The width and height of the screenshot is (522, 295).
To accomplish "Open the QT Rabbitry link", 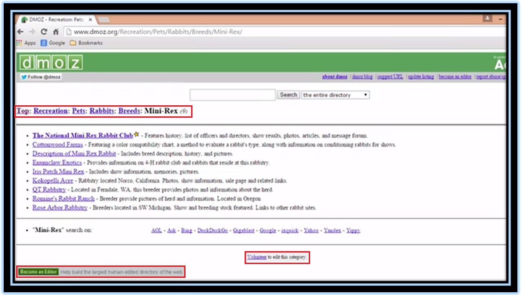I will click(x=49, y=189).
